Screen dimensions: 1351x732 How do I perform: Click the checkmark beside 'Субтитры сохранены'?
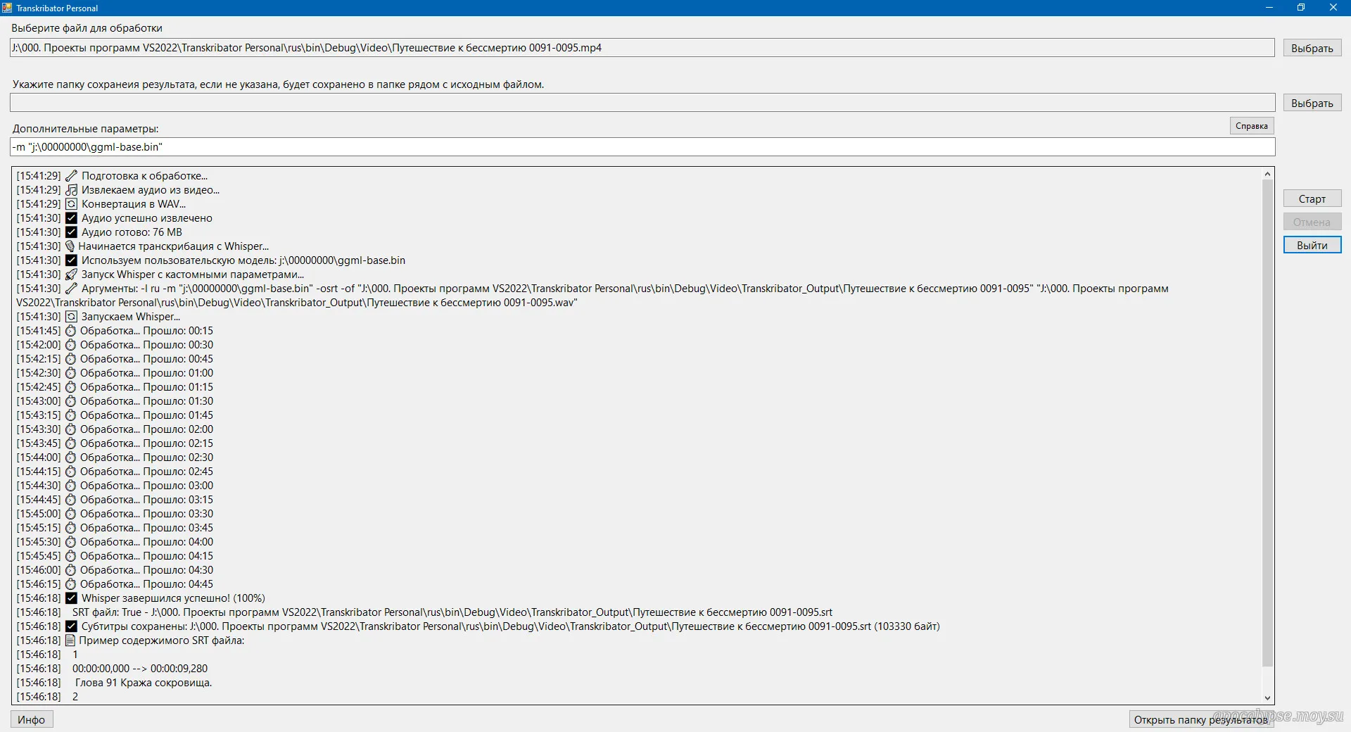71,626
